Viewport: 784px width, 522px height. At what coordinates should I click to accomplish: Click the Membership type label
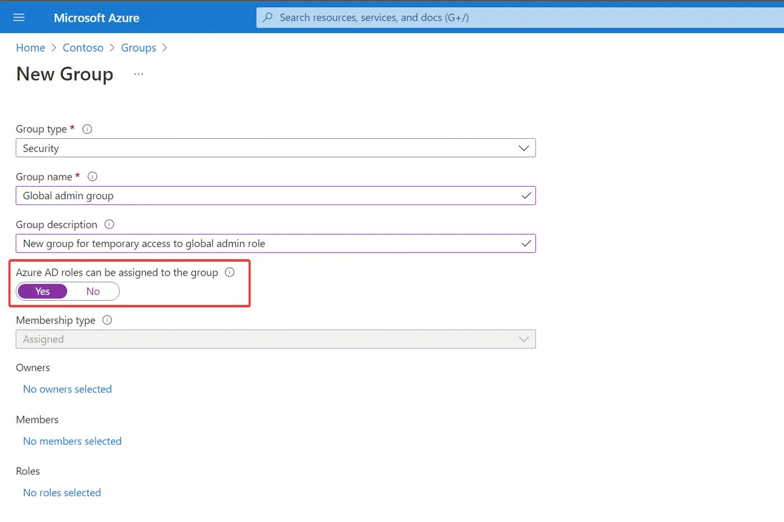pyautogui.click(x=55, y=320)
